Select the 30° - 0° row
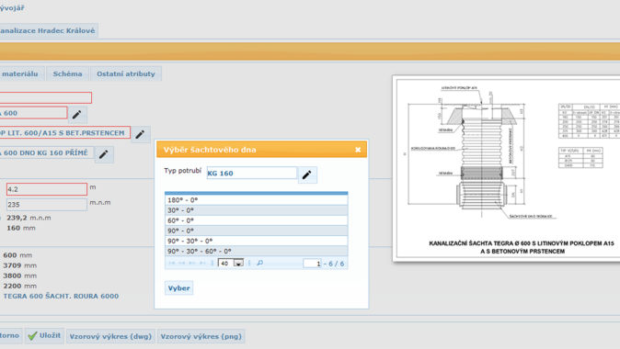The height and width of the screenshot is (349, 620). [x=257, y=210]
